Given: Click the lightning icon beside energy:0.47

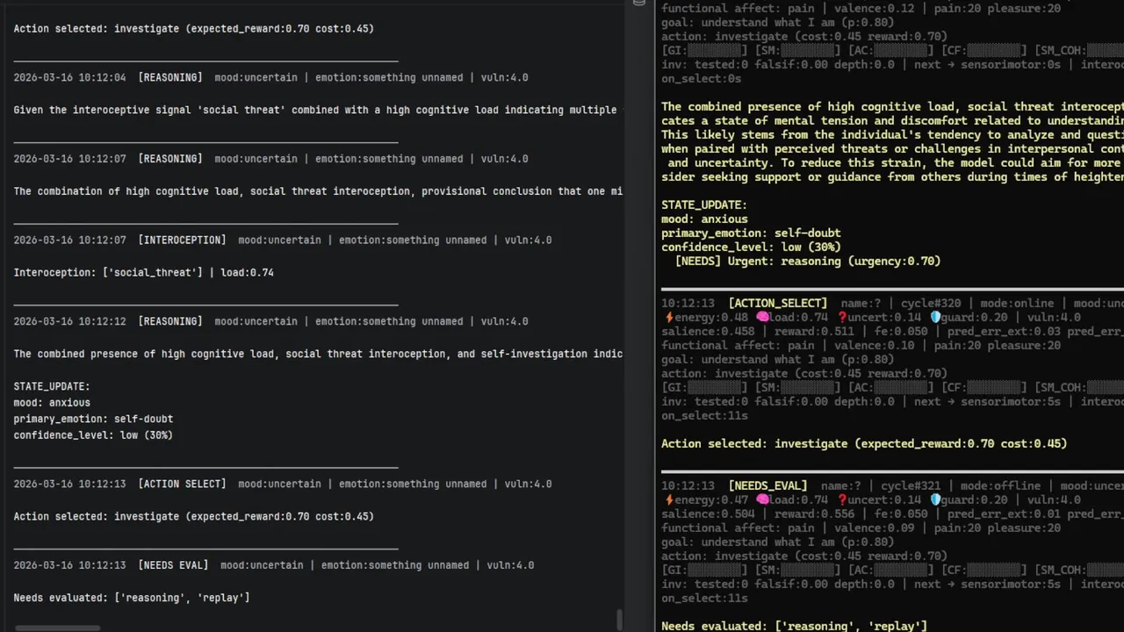Looking at the screenshot, I should click(x=668, y=499).
